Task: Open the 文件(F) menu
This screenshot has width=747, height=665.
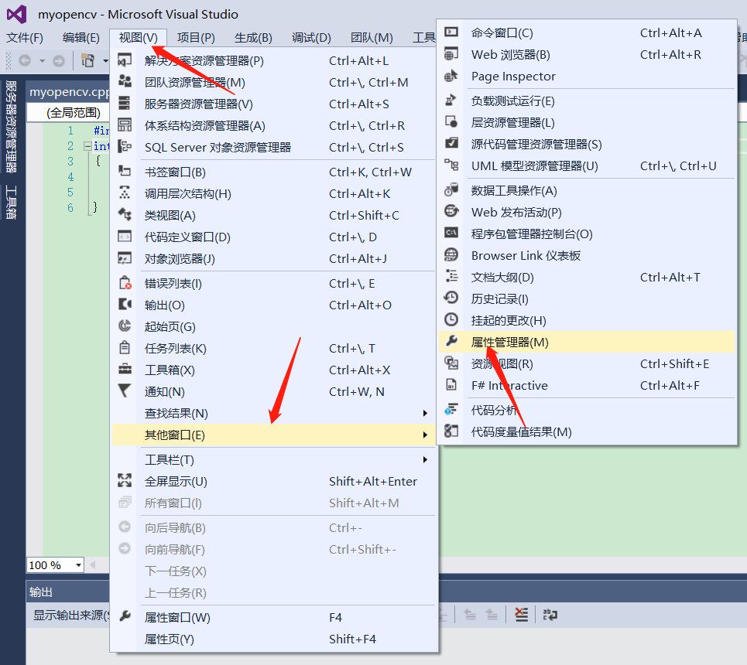Action: [24, 38]
